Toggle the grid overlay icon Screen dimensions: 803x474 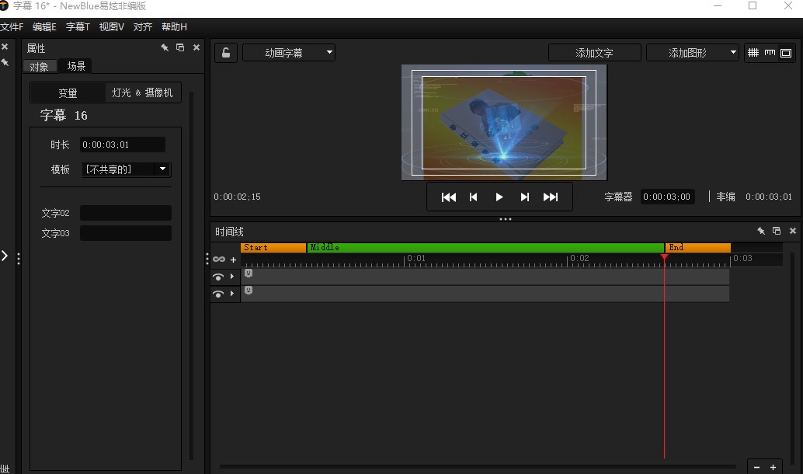coord(753,52)
